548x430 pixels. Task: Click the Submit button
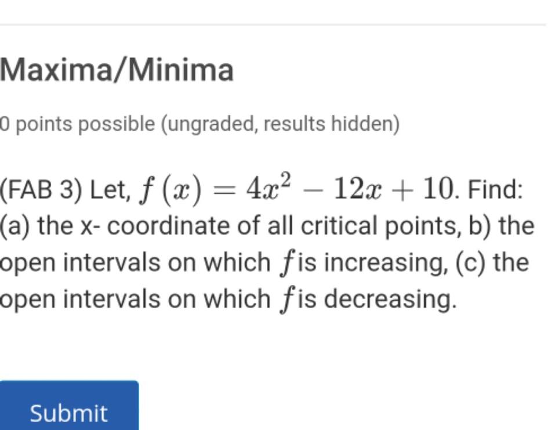(x=68, y=412)
